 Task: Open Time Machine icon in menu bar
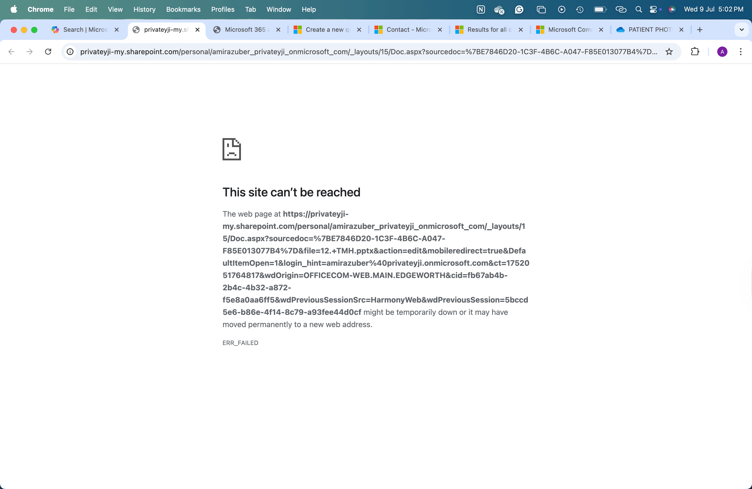coord(580,9)
